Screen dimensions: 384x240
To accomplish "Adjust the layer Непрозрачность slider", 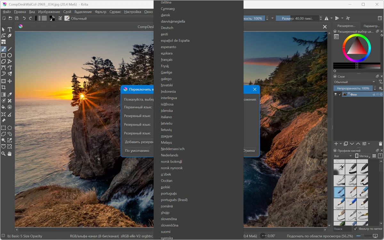I will point(353,88).
